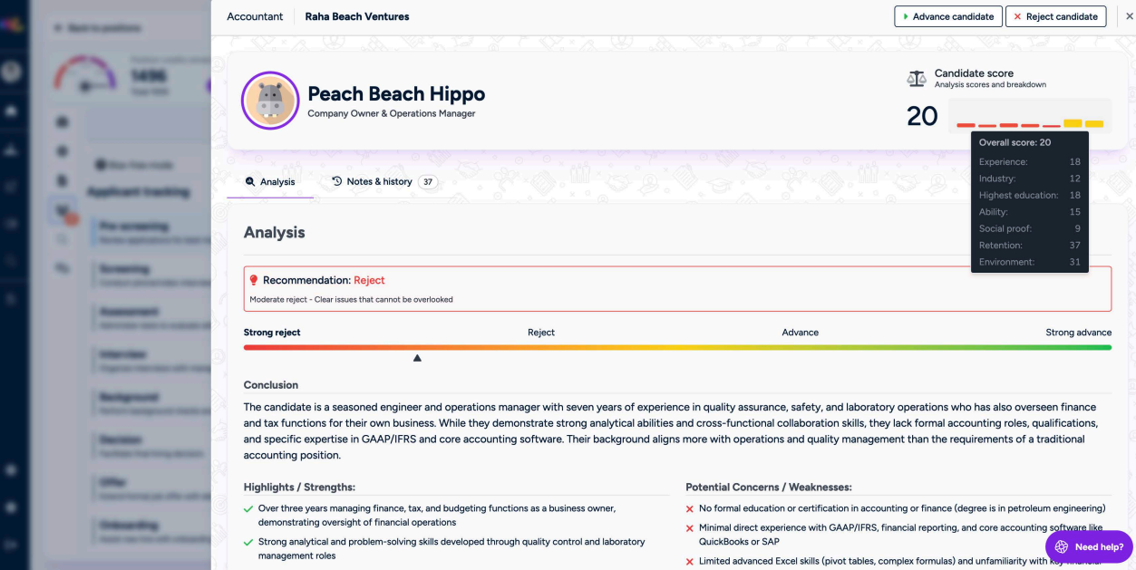Click the red X beside the first weakness
This screenshot has height=570, width=1136.
click(690, 509)
